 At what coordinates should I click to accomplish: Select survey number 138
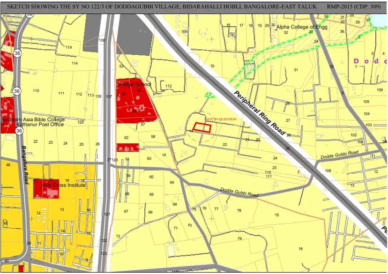click(x=102, y=40)
